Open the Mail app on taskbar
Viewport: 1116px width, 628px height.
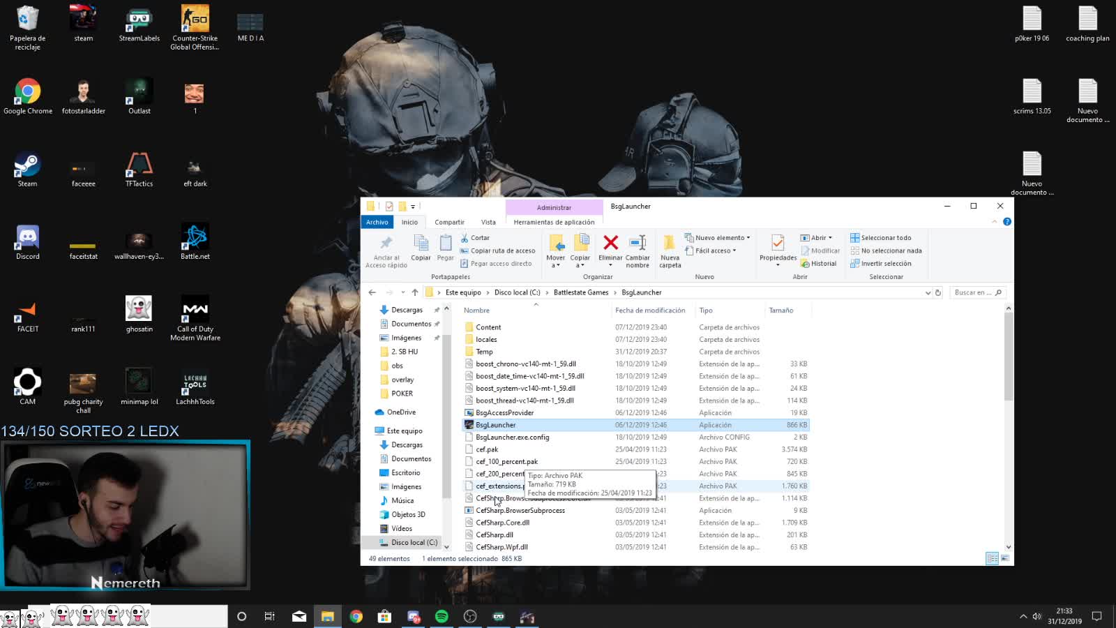(299, 616)
